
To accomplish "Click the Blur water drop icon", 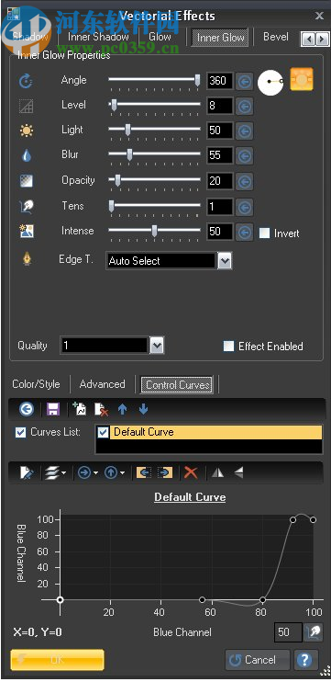I will point(27,155).
